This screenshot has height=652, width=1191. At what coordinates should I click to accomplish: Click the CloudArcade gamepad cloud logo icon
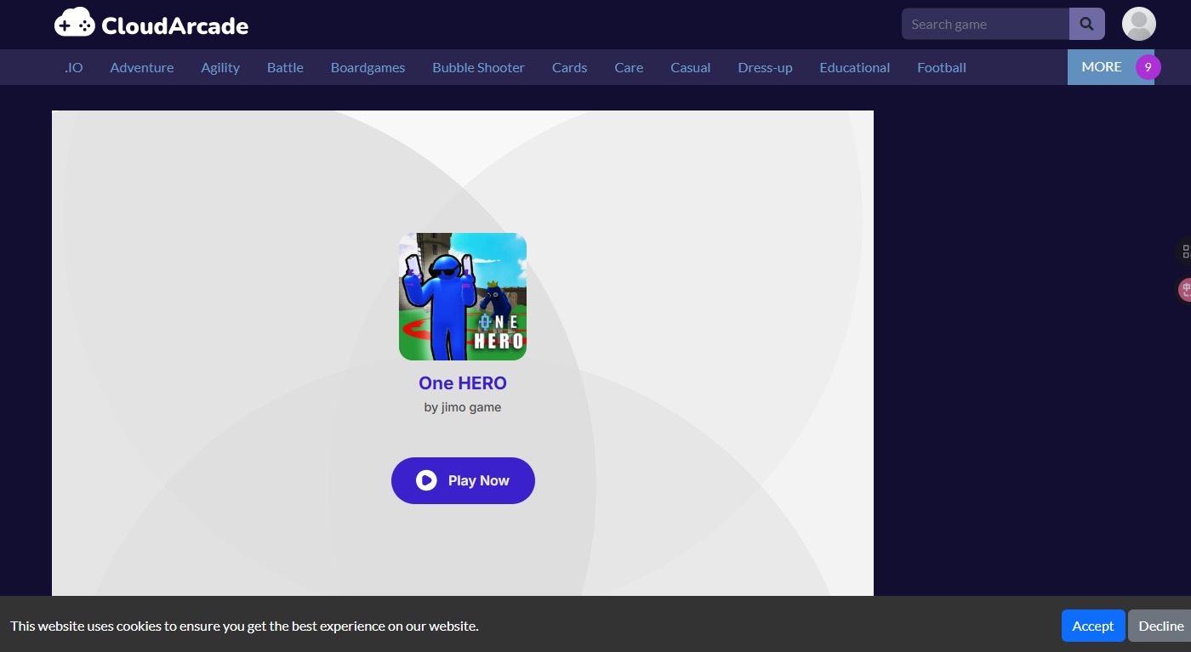pyautogui.click(x=75, y=24)
